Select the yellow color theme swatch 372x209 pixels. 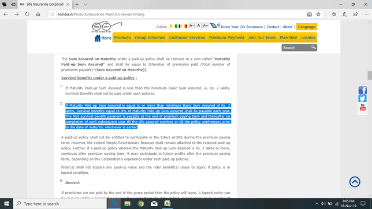[171, 26]
